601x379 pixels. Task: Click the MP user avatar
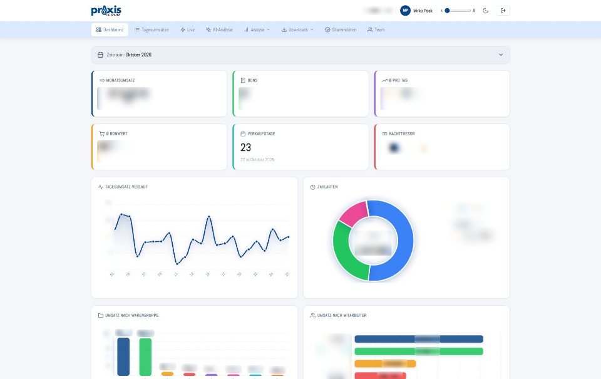pyautogui.click(x=405, y=11)
